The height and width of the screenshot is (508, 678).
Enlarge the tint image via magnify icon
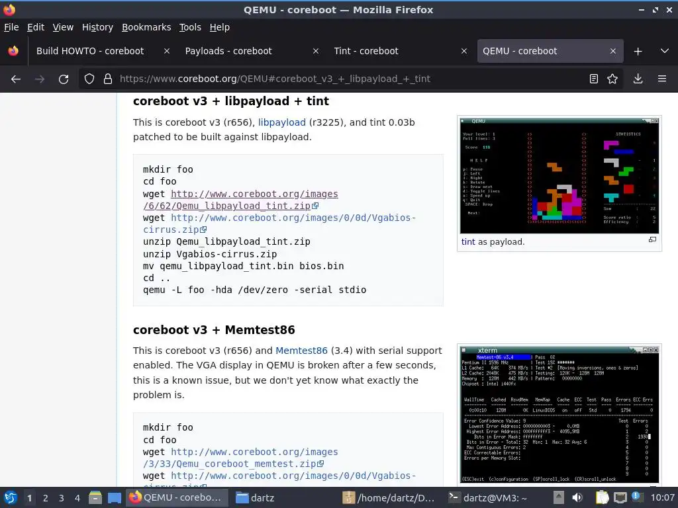652,239
